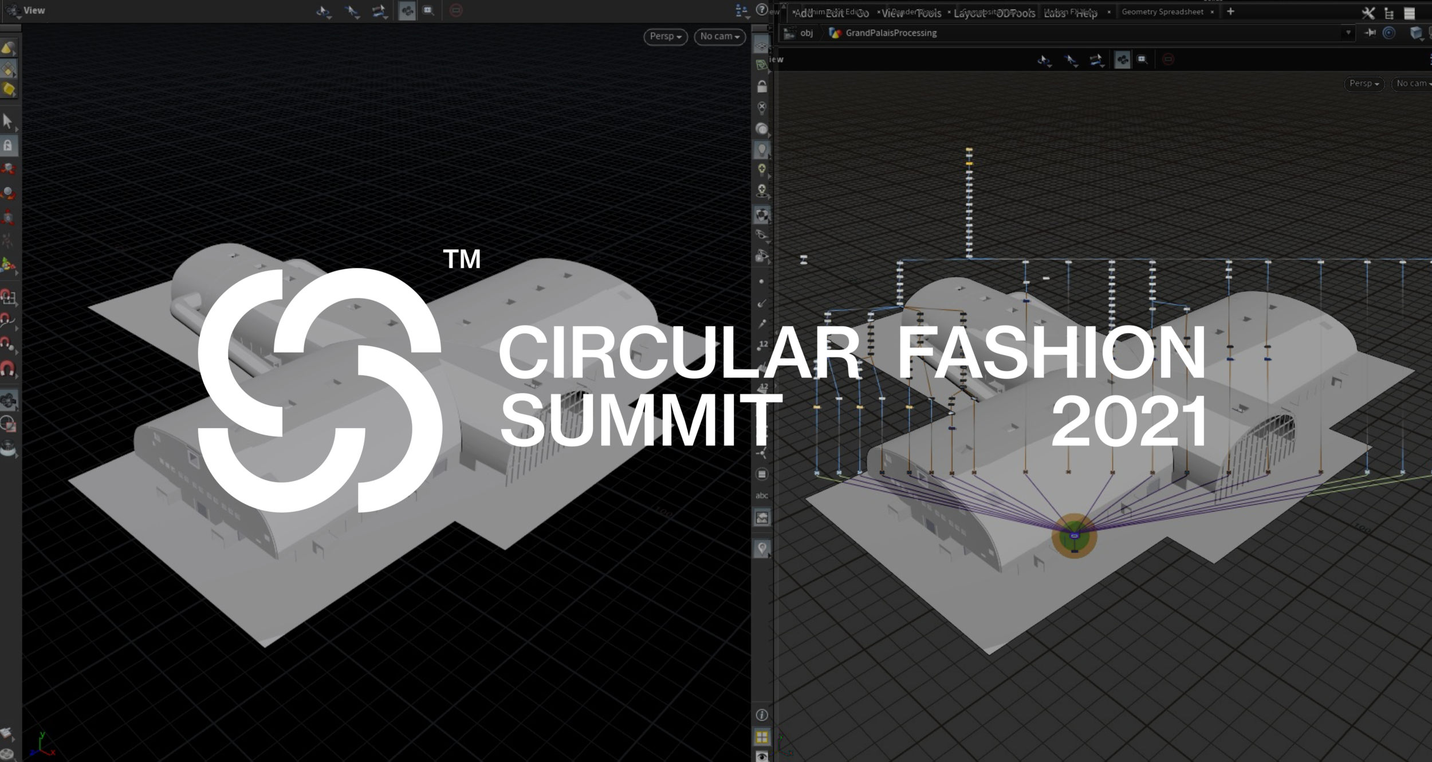
Task: Click the GrandPalaisProcessing path node
Action: 891,33
